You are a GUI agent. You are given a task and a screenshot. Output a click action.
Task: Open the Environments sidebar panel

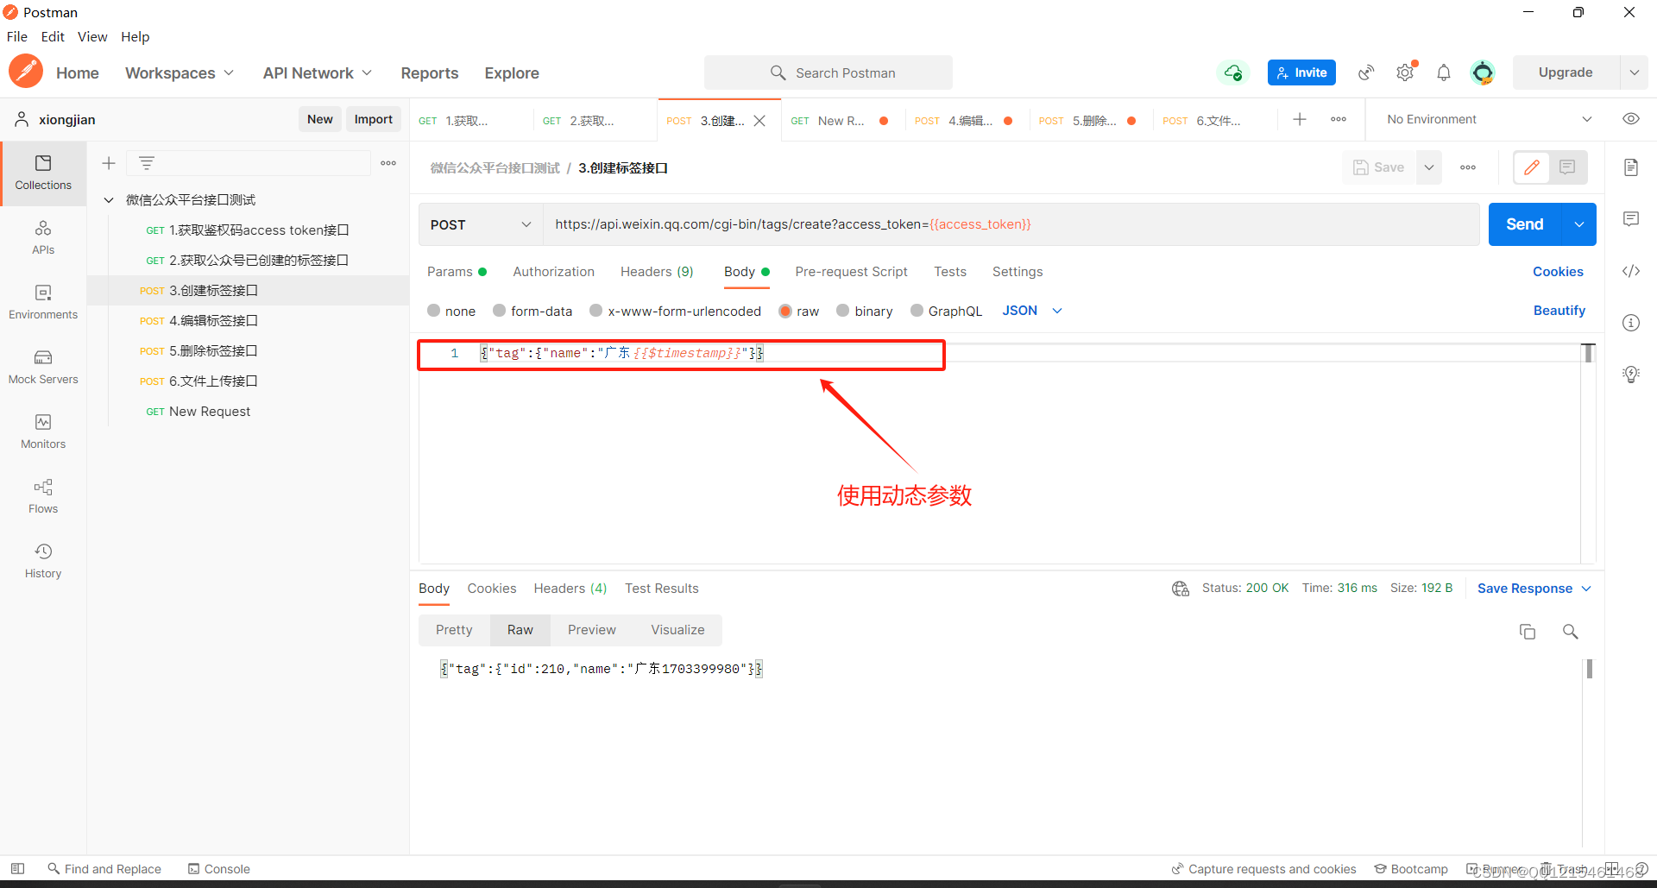(43, 303)
